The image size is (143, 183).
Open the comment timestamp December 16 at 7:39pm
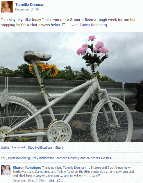(29, 180)
